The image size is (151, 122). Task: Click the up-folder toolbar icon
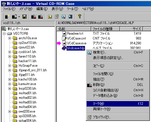pos(50,17)
